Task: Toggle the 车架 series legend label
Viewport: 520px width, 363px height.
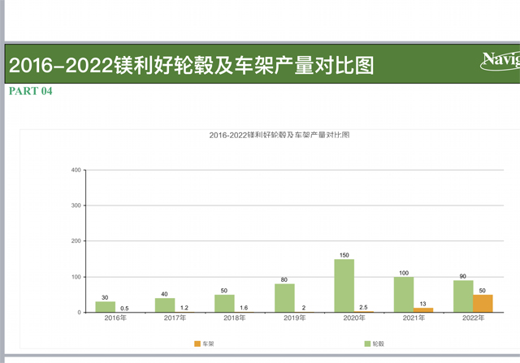Action: (x=210, y=345)
